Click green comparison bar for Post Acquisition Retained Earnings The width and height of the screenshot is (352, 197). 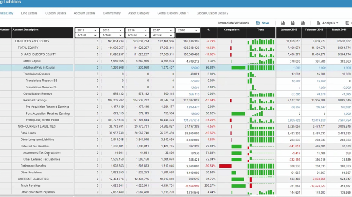tap(238, 114)
